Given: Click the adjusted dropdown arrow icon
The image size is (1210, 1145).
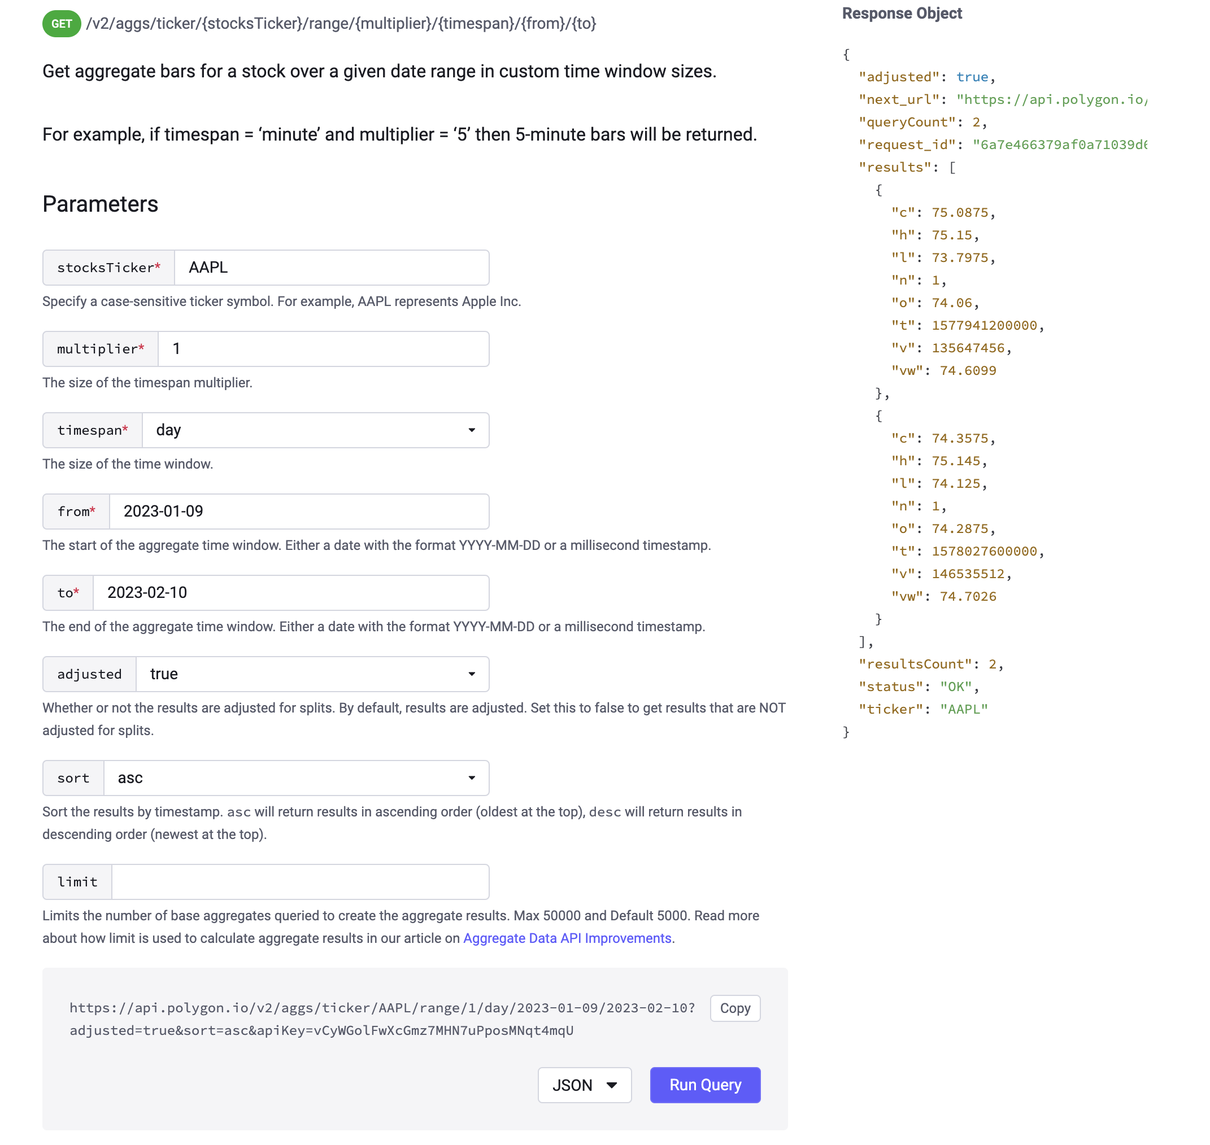Looking at the screenshot, I should (x=472, y=673).
